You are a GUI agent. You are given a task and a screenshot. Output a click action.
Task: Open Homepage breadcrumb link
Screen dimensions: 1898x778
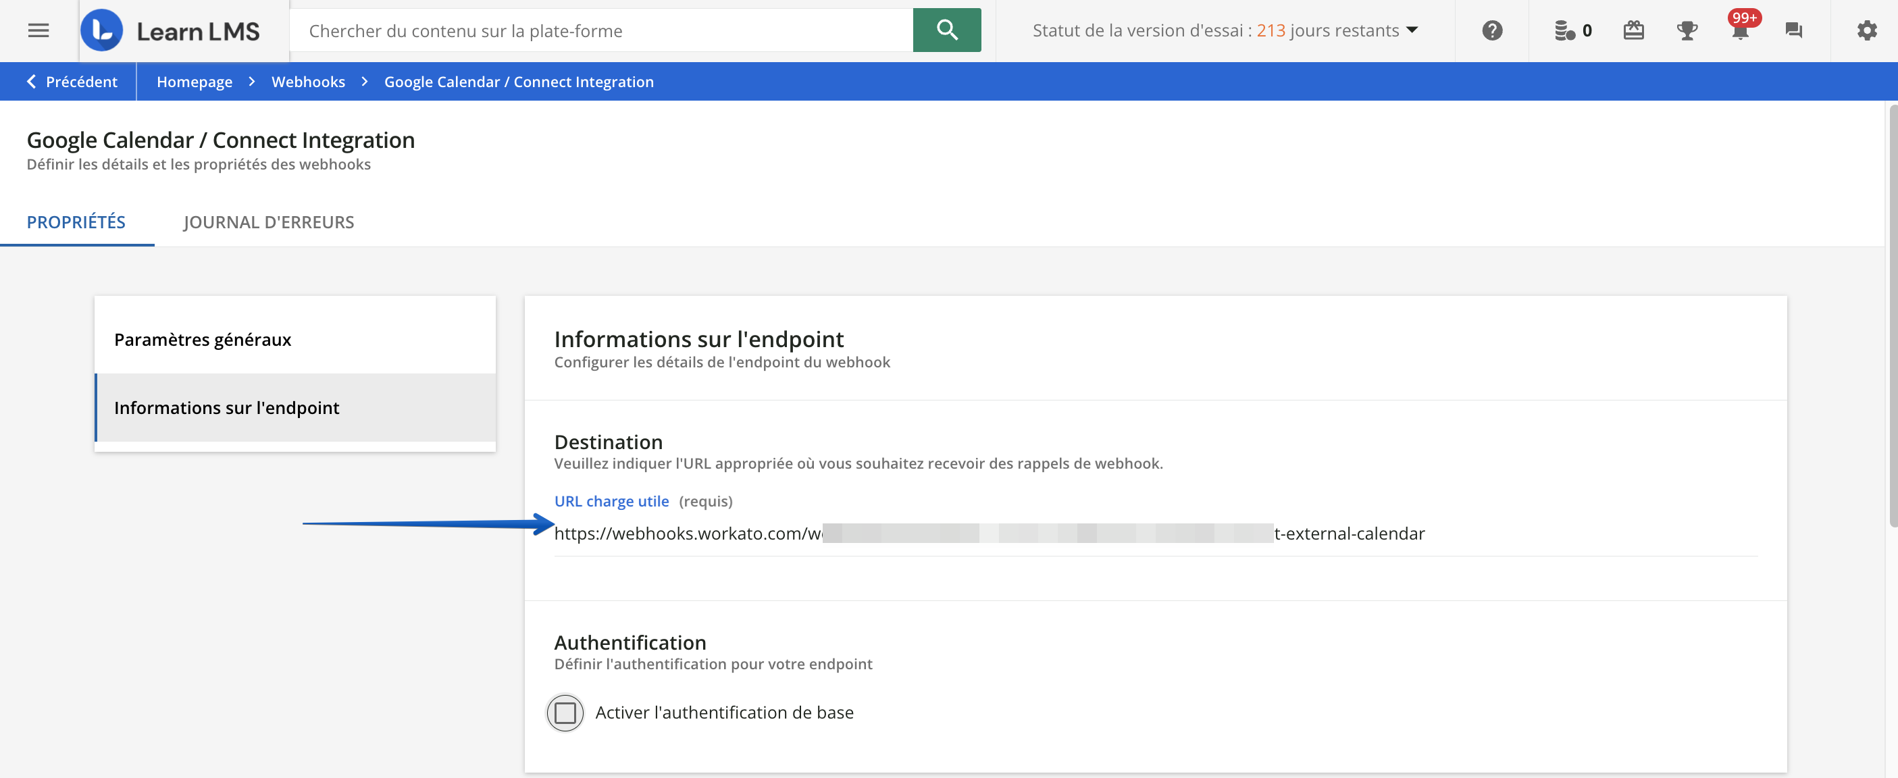(195, 82)
